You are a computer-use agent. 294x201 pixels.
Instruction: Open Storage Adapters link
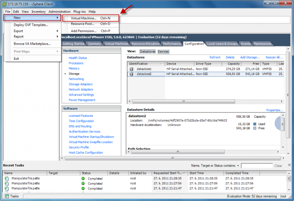click(81, 84)
